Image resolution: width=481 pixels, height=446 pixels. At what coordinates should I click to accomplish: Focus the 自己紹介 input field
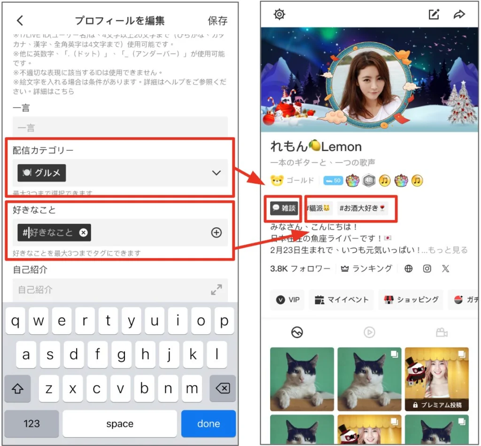coord(120,289)
